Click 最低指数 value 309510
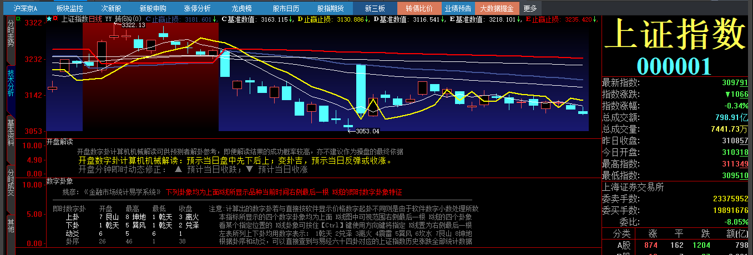The width and height of the screenshot is (753, 255). [735, 175]
